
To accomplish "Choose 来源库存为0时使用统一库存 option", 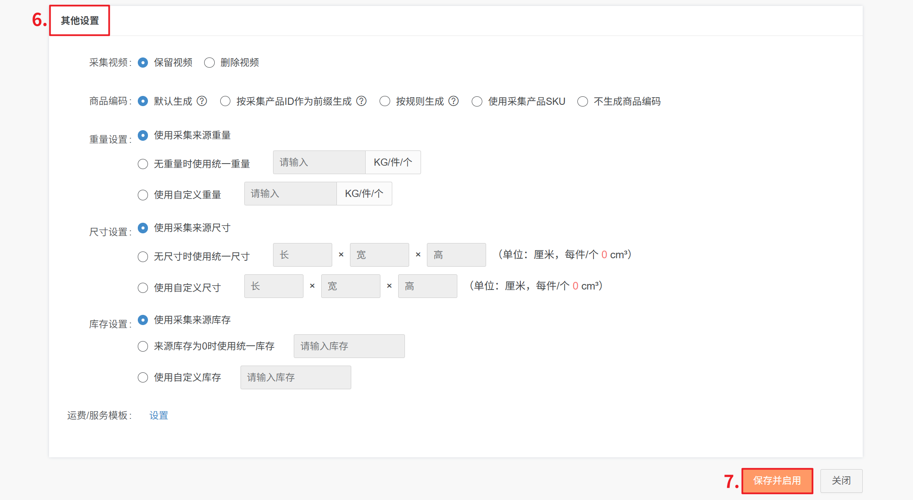I will click(x=143, y=347).
